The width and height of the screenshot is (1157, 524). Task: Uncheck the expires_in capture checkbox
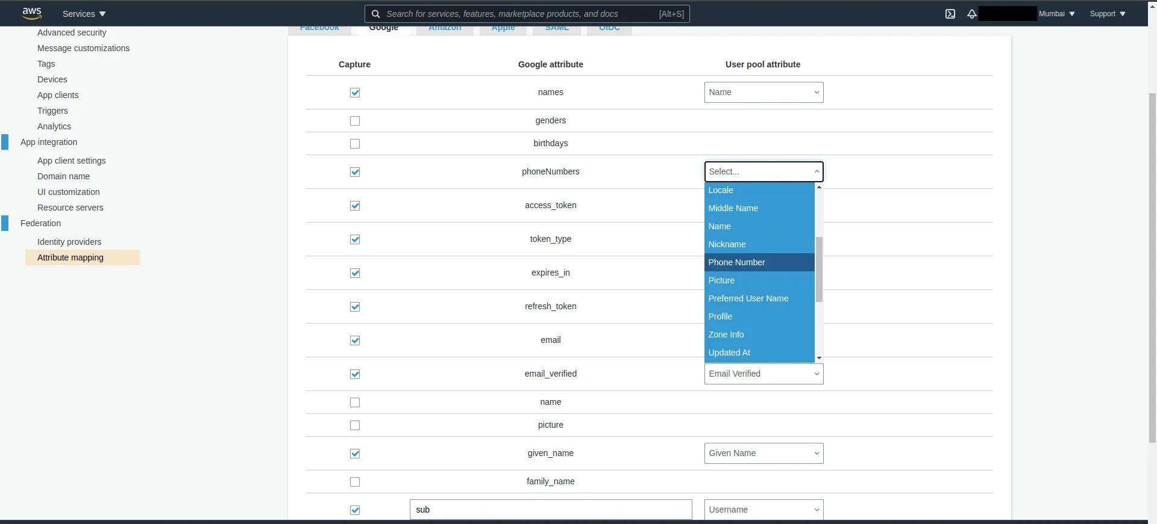(x=355, y=273)
